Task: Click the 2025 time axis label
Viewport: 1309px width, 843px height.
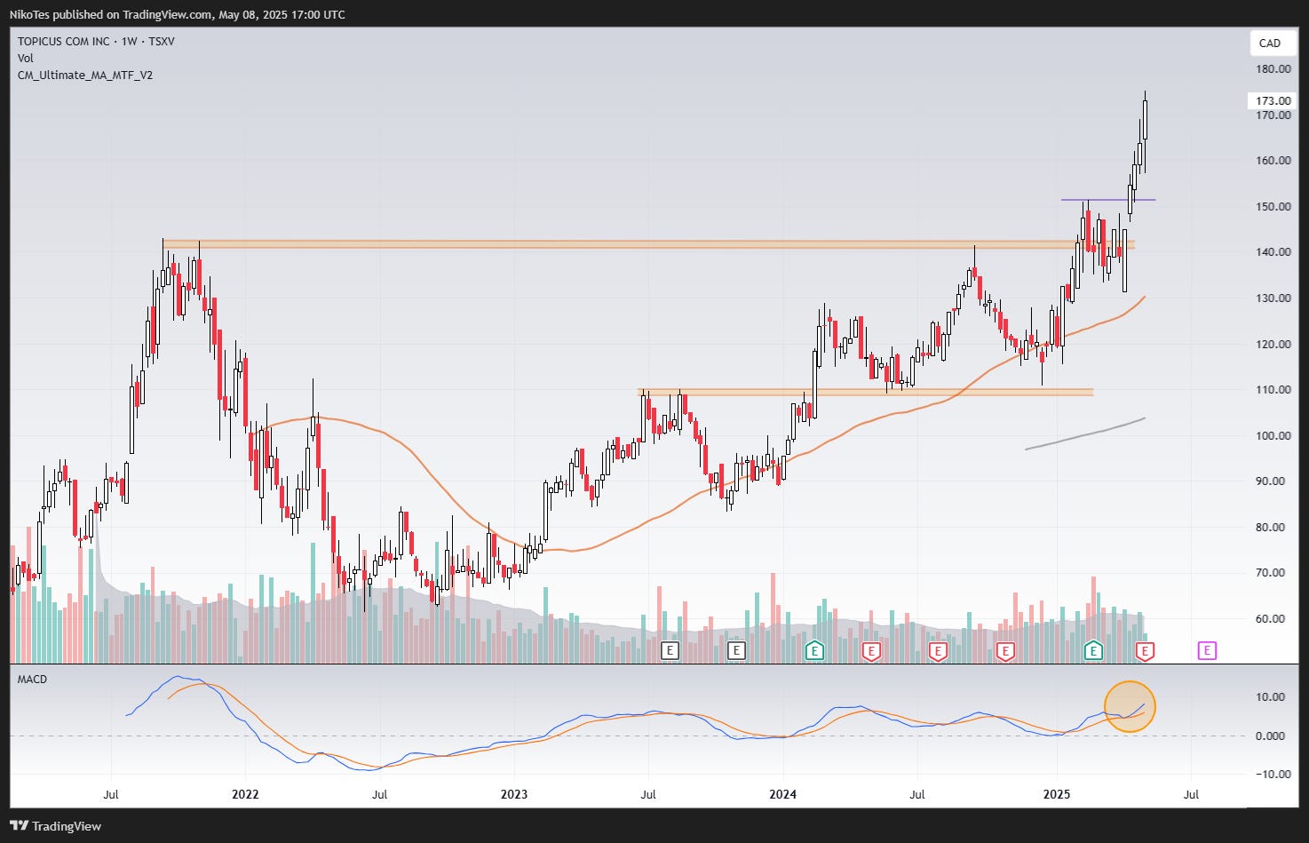Action: click(x=1057, y=794)
